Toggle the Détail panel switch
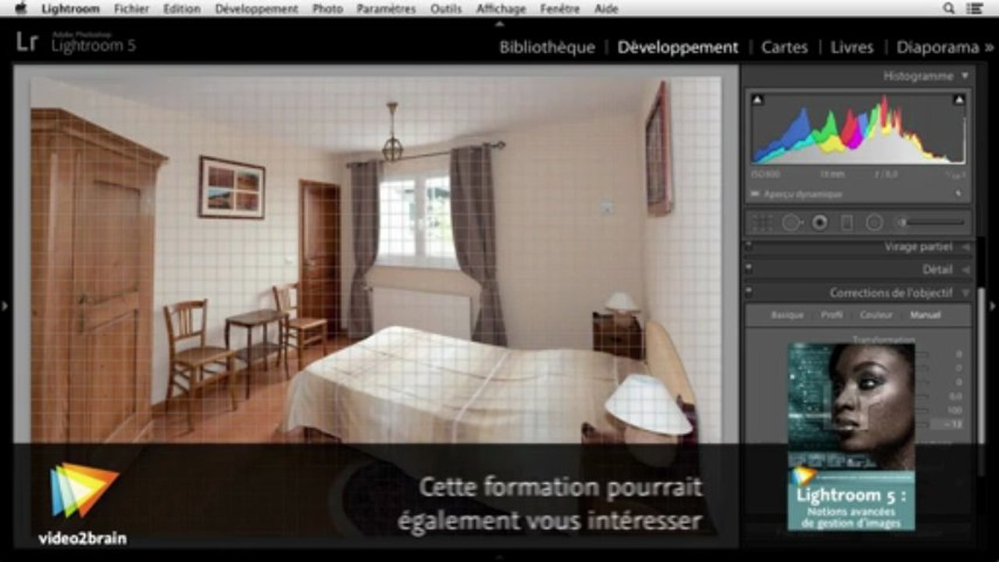This screenshot has height=562, width=999. (x=748, y=269)
